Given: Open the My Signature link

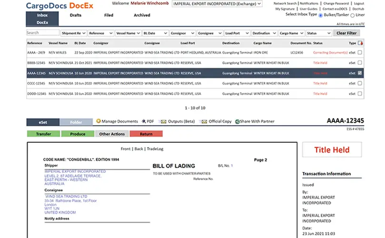Looking at the screenshot, I should coord(285,9).
